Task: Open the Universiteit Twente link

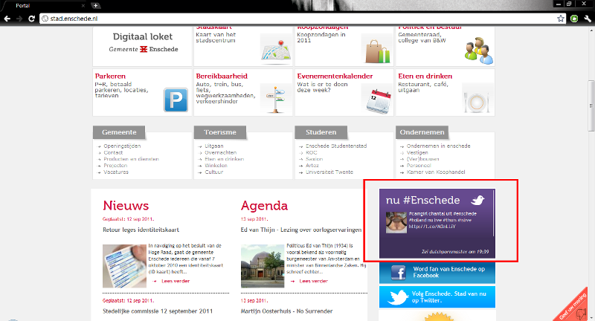Action: coord(331,172)
